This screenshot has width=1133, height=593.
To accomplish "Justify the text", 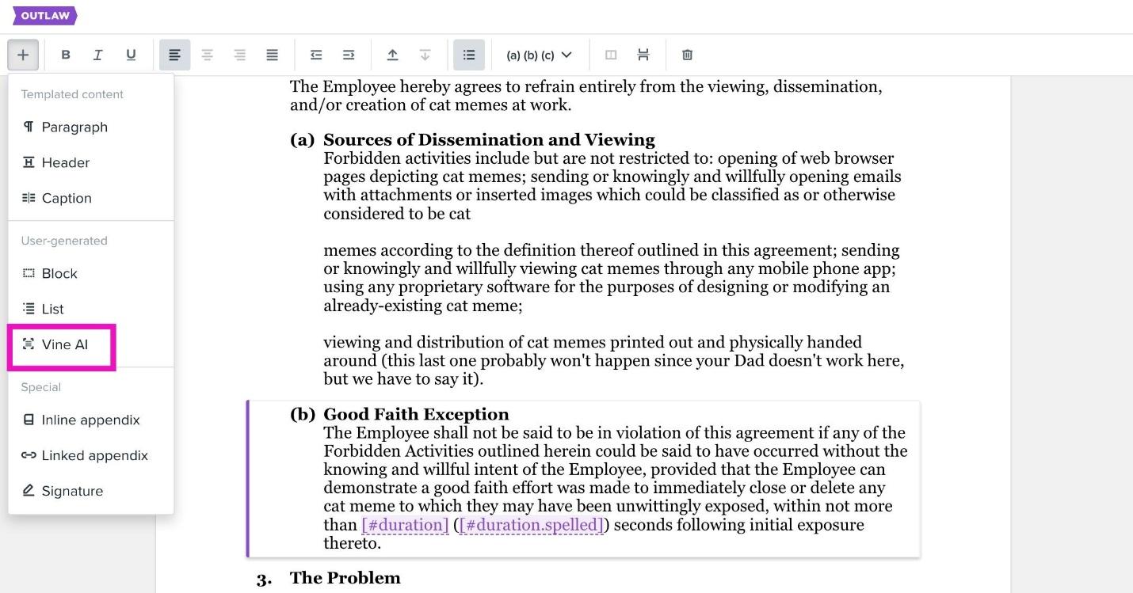I will (x=273, y=55).
